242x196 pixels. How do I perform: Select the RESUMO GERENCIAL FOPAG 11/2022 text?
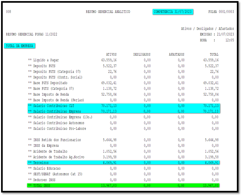[x=31, y=34]
